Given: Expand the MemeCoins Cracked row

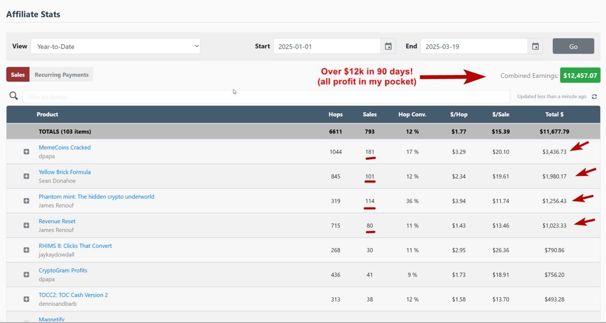Looking at the screenshot, I should click(26, 152).
